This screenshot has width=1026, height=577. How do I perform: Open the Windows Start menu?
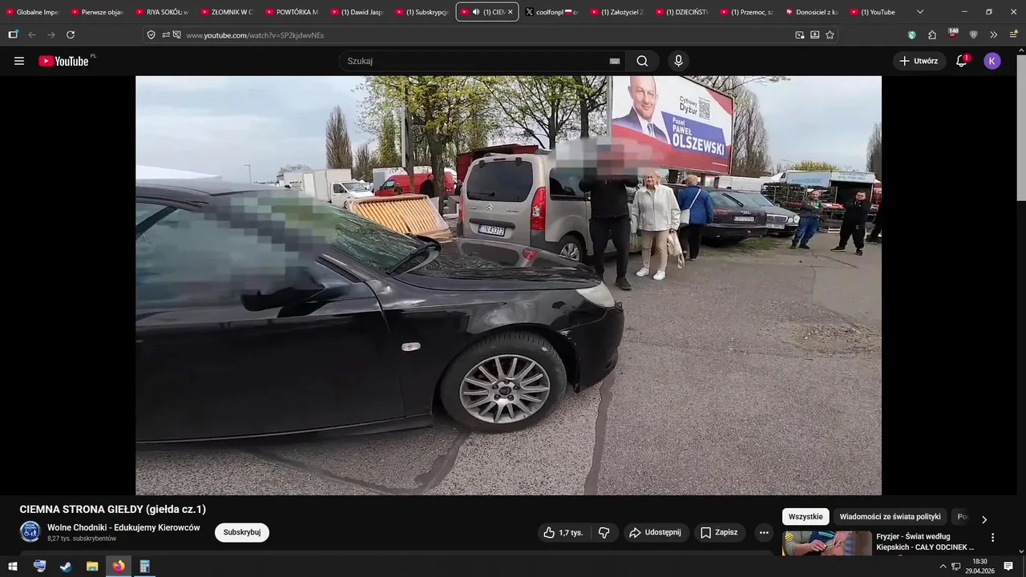point(13,567)
